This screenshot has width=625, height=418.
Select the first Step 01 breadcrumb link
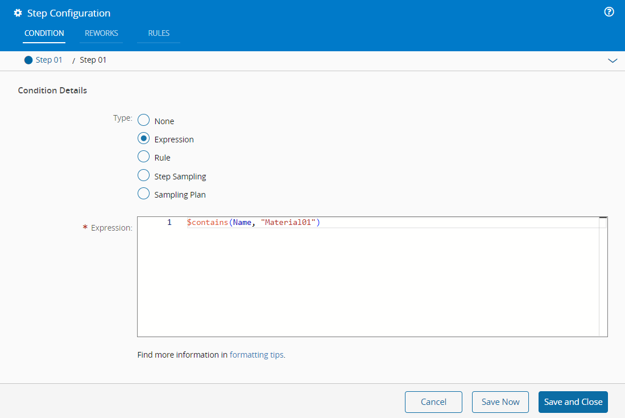(x=49, y=60)
